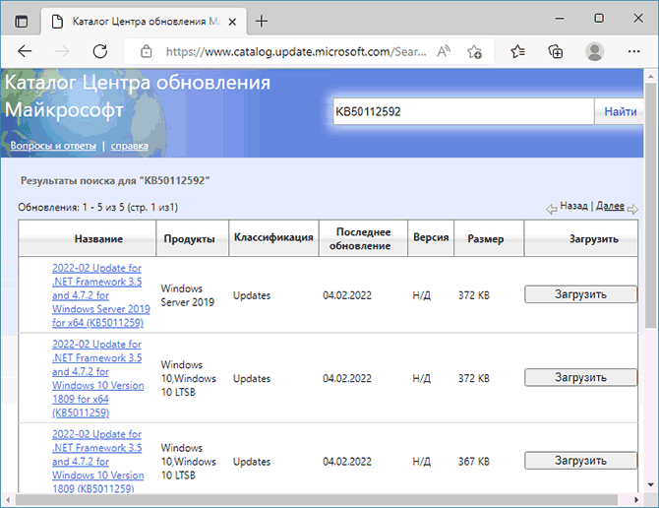Select the 367 KB size value
This screenshot has height=508, width=659.
pyautogui.click(x=474, y=462)
